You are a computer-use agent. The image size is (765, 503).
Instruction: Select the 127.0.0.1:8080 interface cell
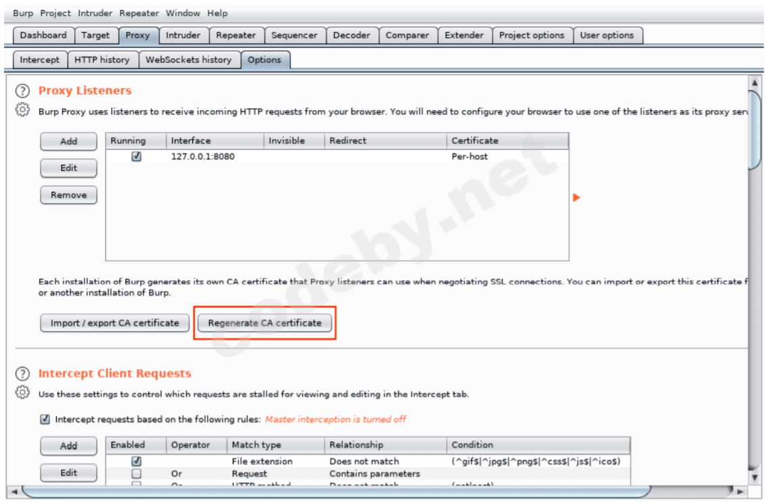coord(203,156)
